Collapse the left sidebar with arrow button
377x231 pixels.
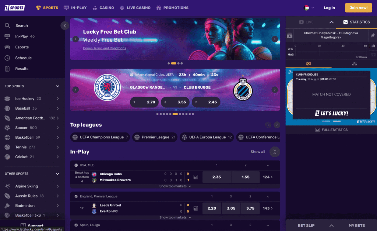[x=65, y=25]
